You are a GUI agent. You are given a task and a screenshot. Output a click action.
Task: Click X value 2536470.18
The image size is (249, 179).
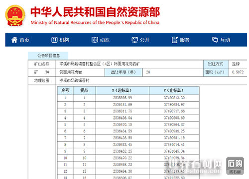[123, 124]
